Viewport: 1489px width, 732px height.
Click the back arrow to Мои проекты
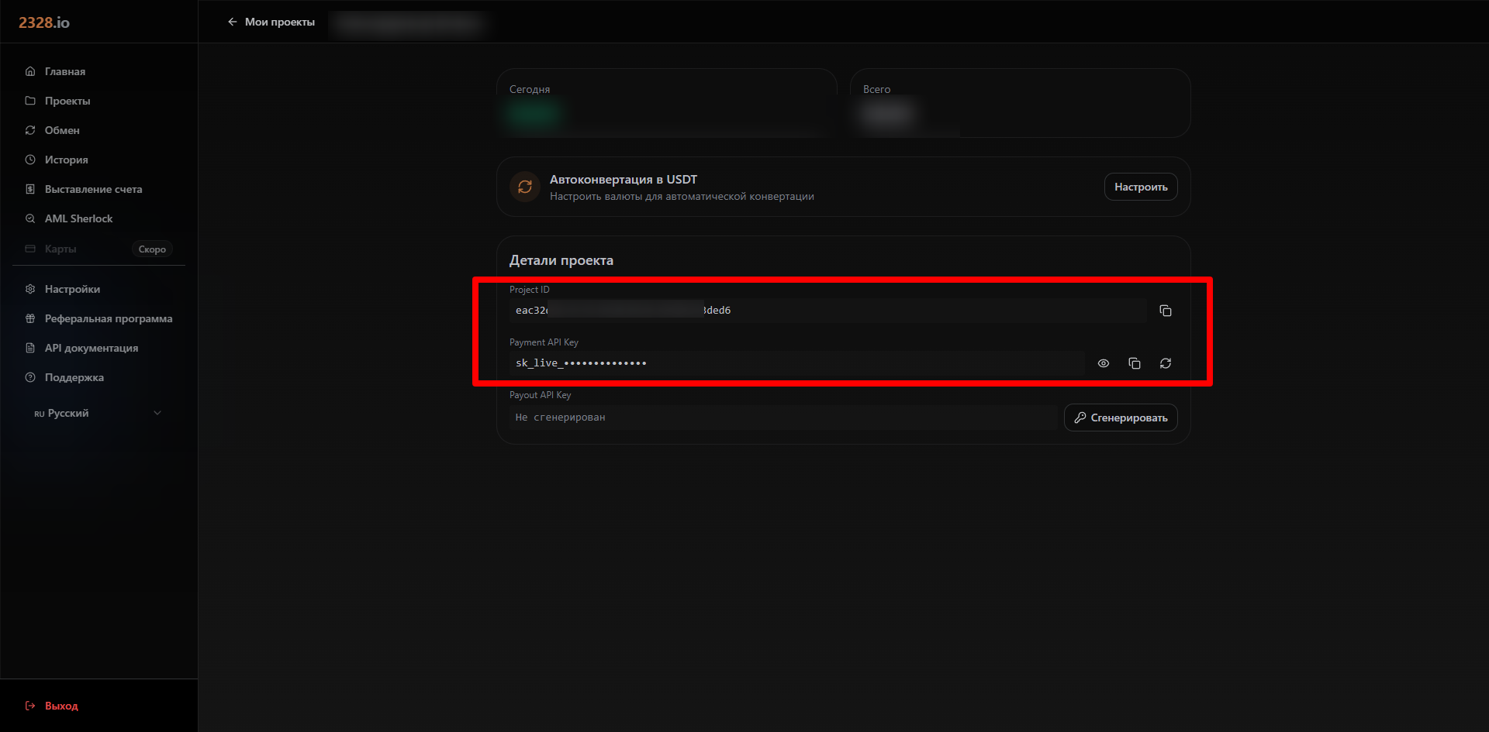[232, 22]
